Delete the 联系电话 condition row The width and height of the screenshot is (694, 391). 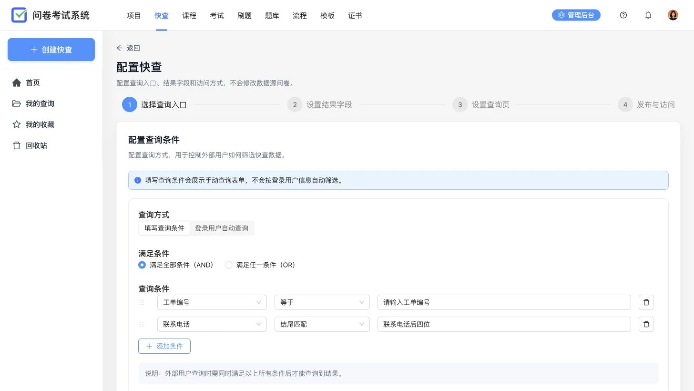pyautogui.click(x=646, y=324)
